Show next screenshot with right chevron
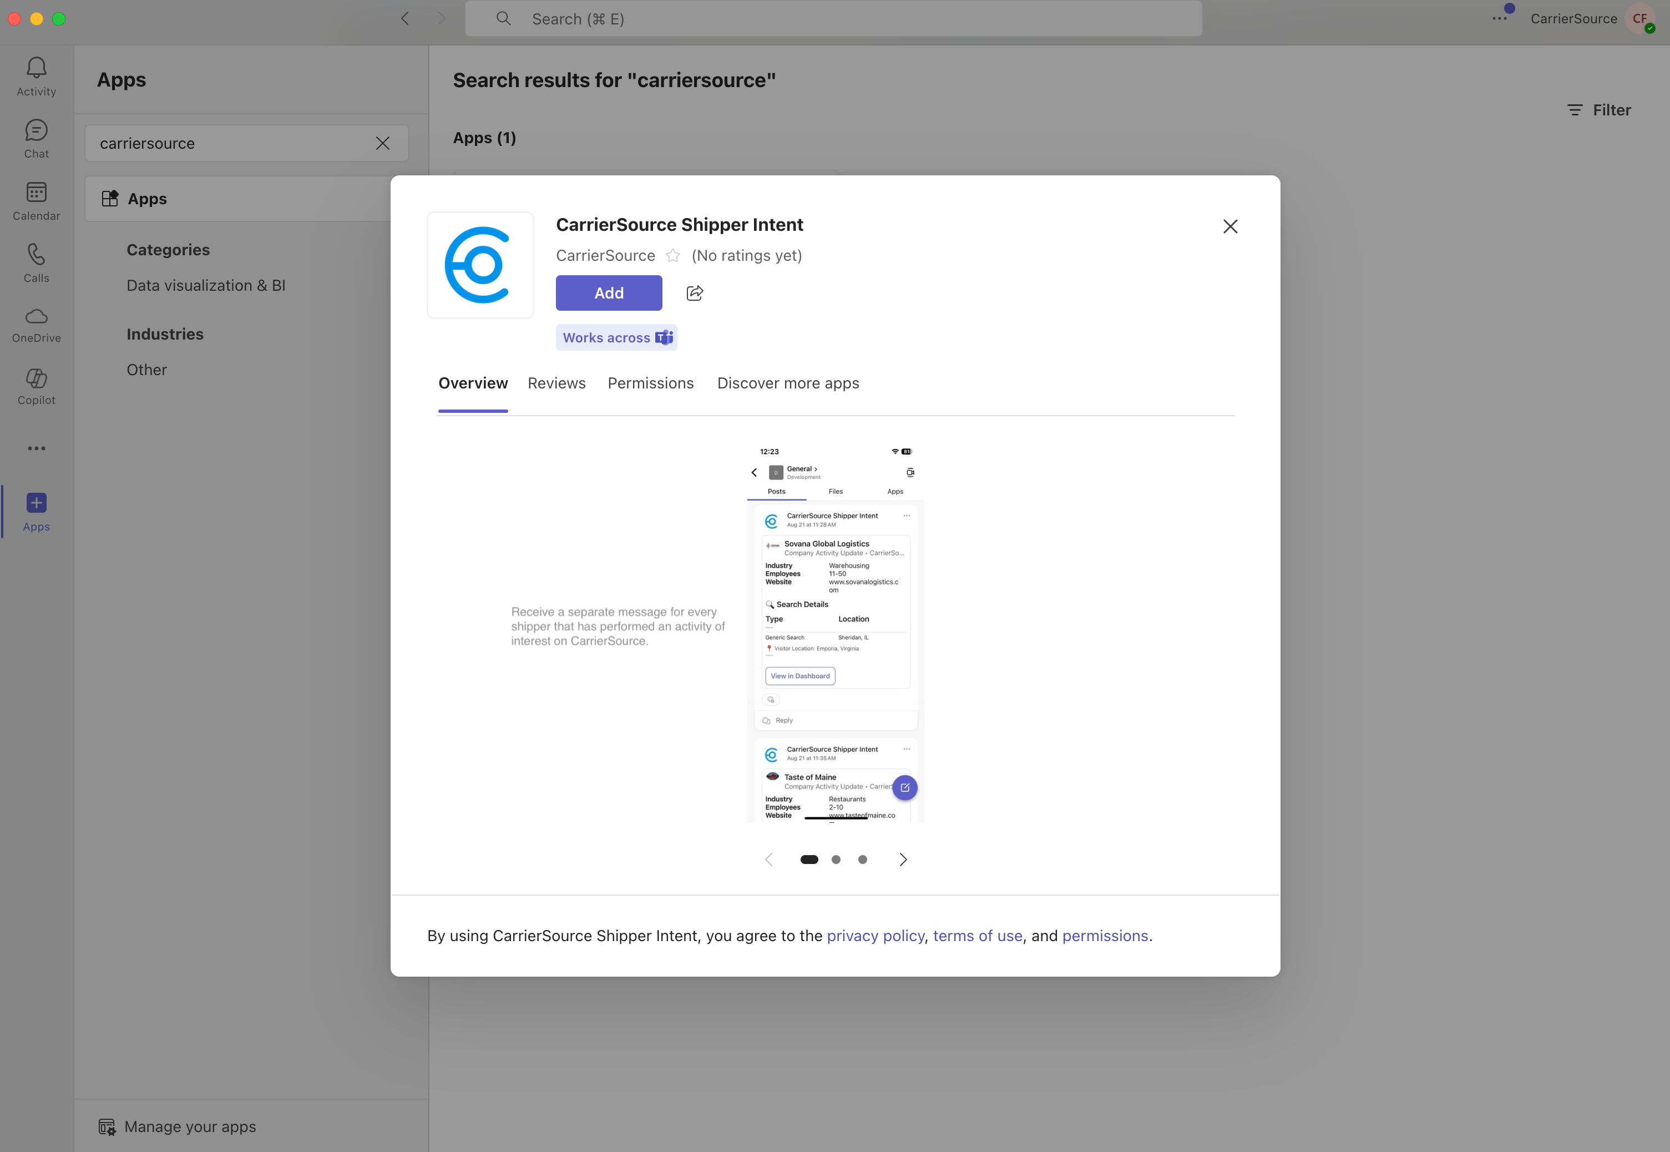The width and height of the screenshot is (1670, 1152). 903,859
